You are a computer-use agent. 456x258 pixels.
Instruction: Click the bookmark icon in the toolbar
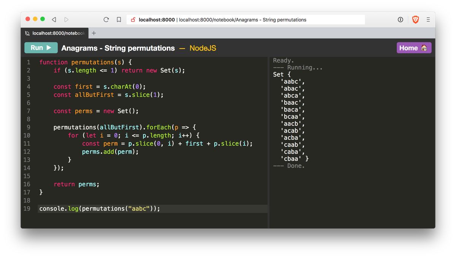119,19
